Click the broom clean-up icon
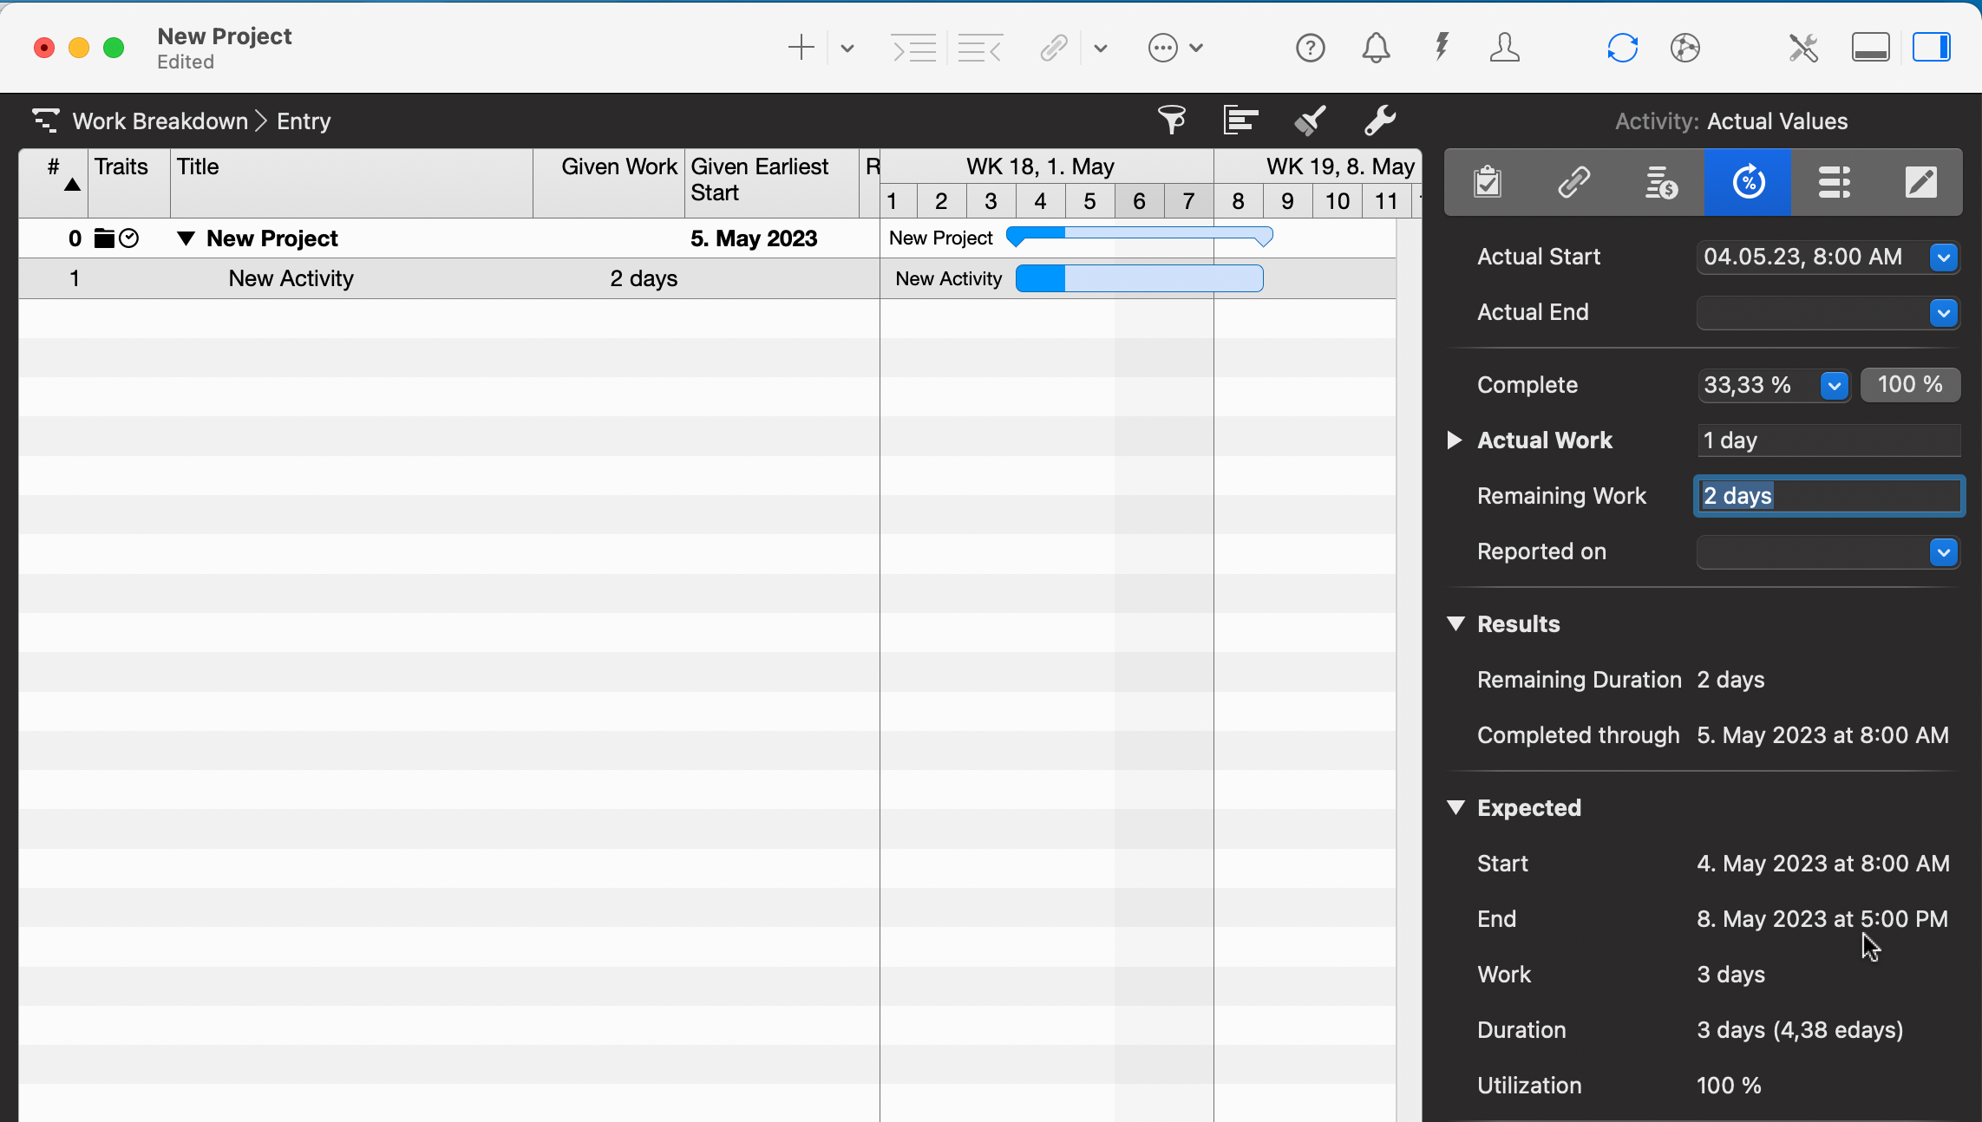The width and height of the screenshot is (1982, 1122). coord(1310,121)
